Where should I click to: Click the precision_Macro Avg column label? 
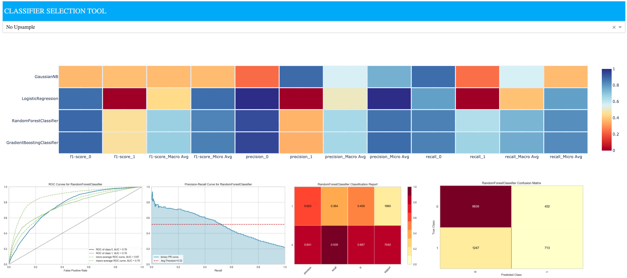tap(345, 157)
